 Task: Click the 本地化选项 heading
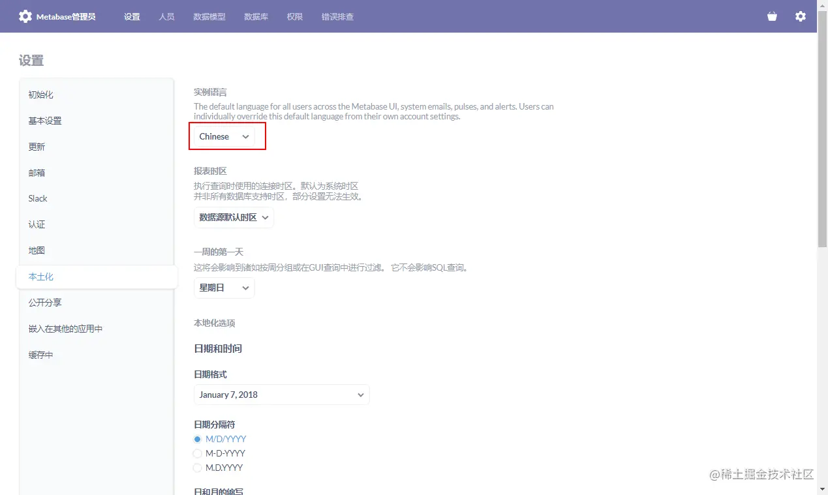click(214, 323)
